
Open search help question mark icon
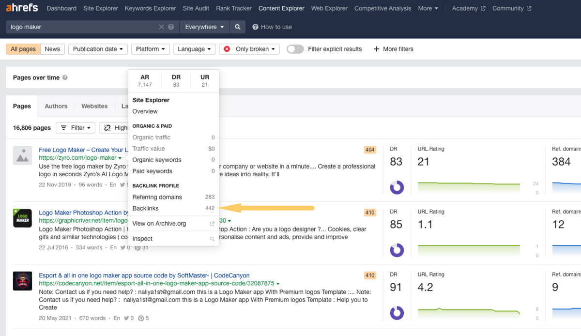[x=171, y=27]
